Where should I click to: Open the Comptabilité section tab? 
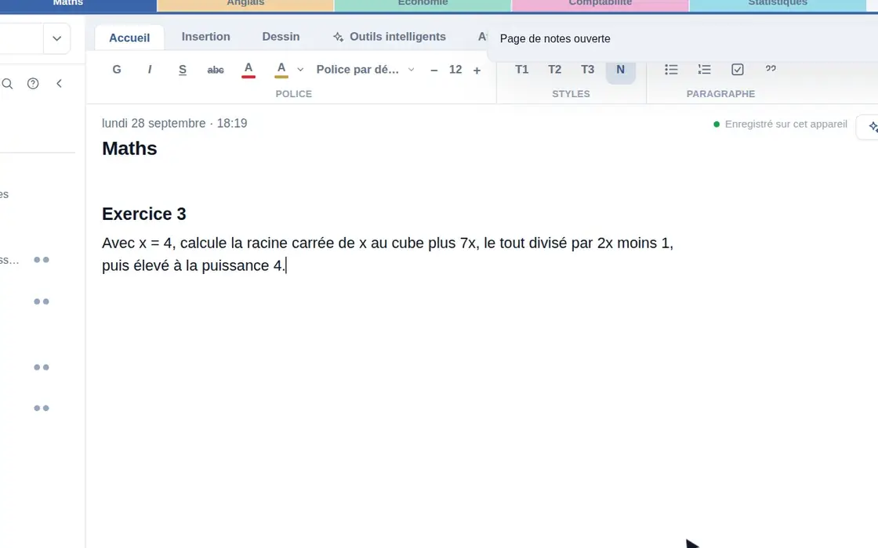pyautogui.click(x=600, y=5)
